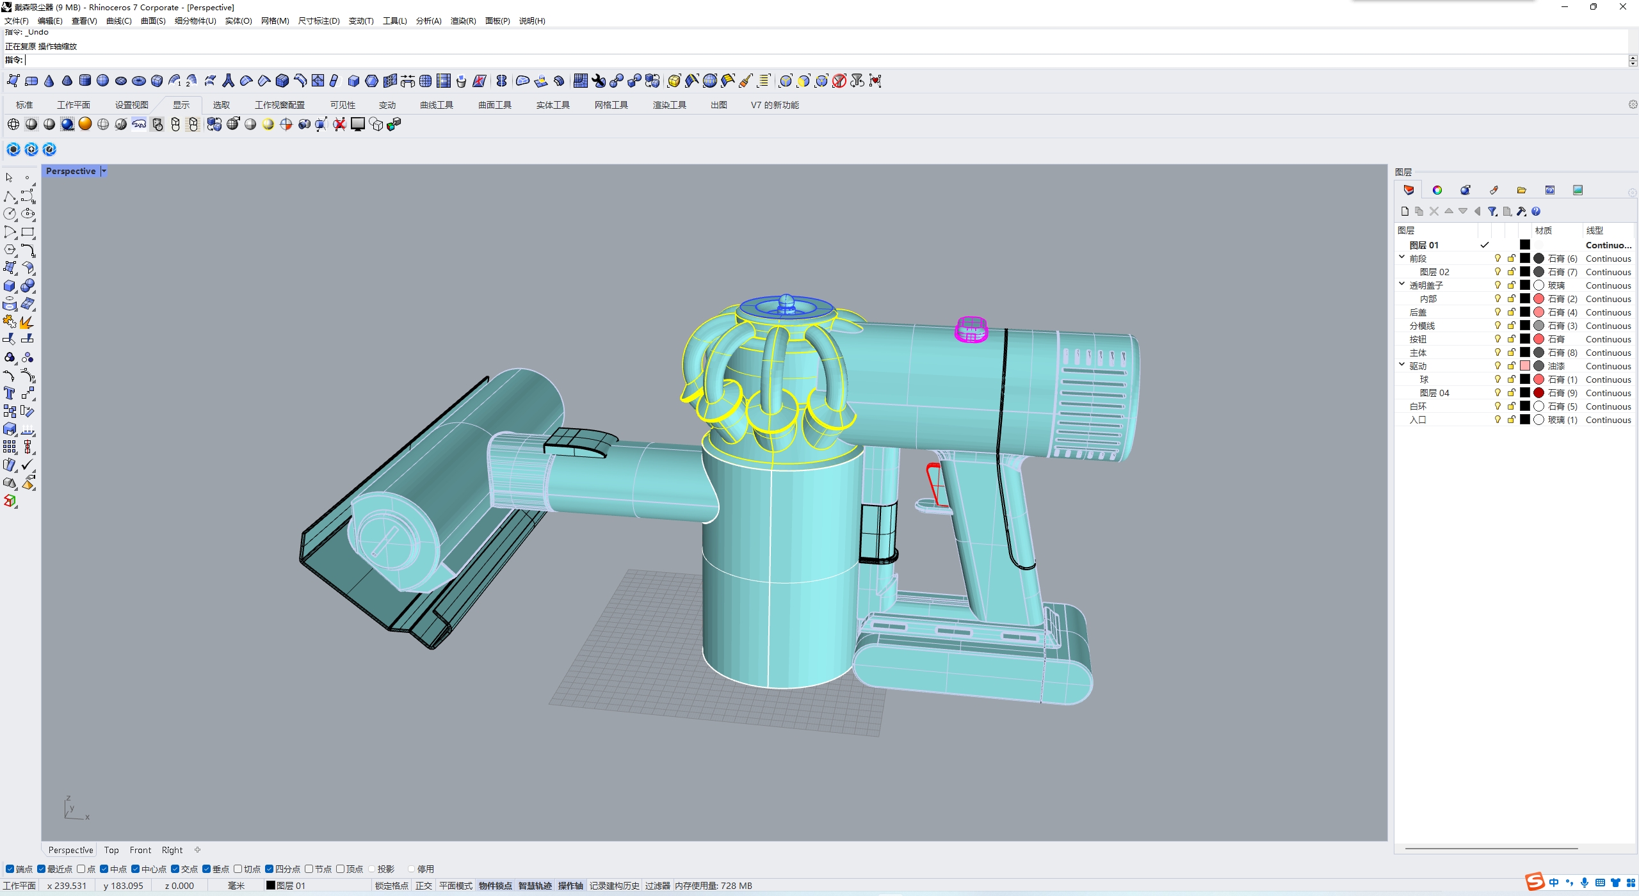Hide the 前段 layer with its lightbulb
This screenshot has height=896, width=1639.
coord(1497,258)
